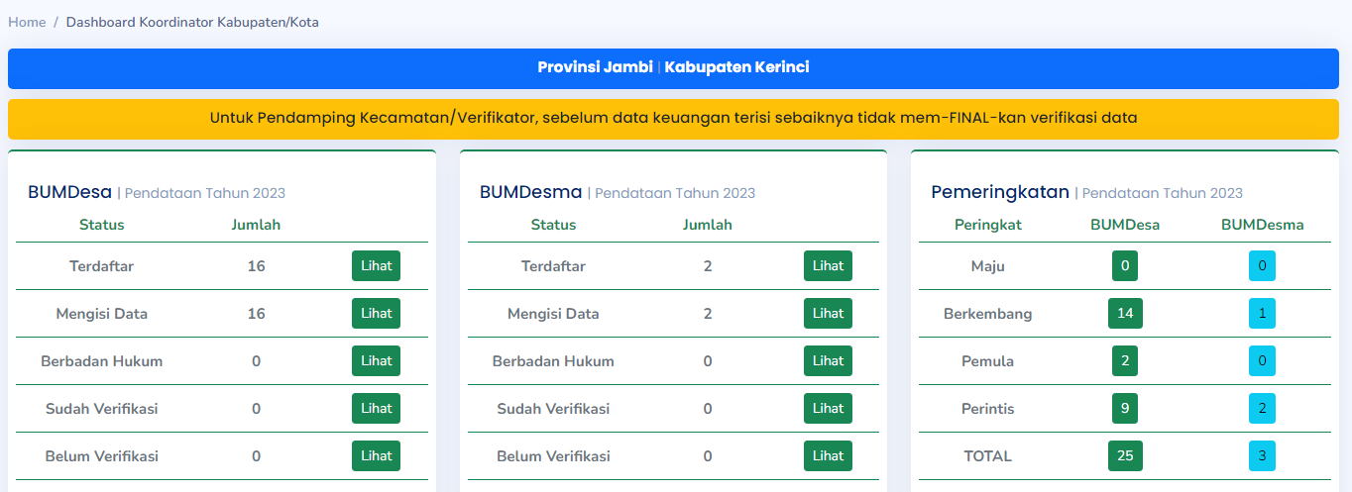Click green badge 2 in Pemula row
This screenshot has height=492, width=1352.
tap(1125, 361)
